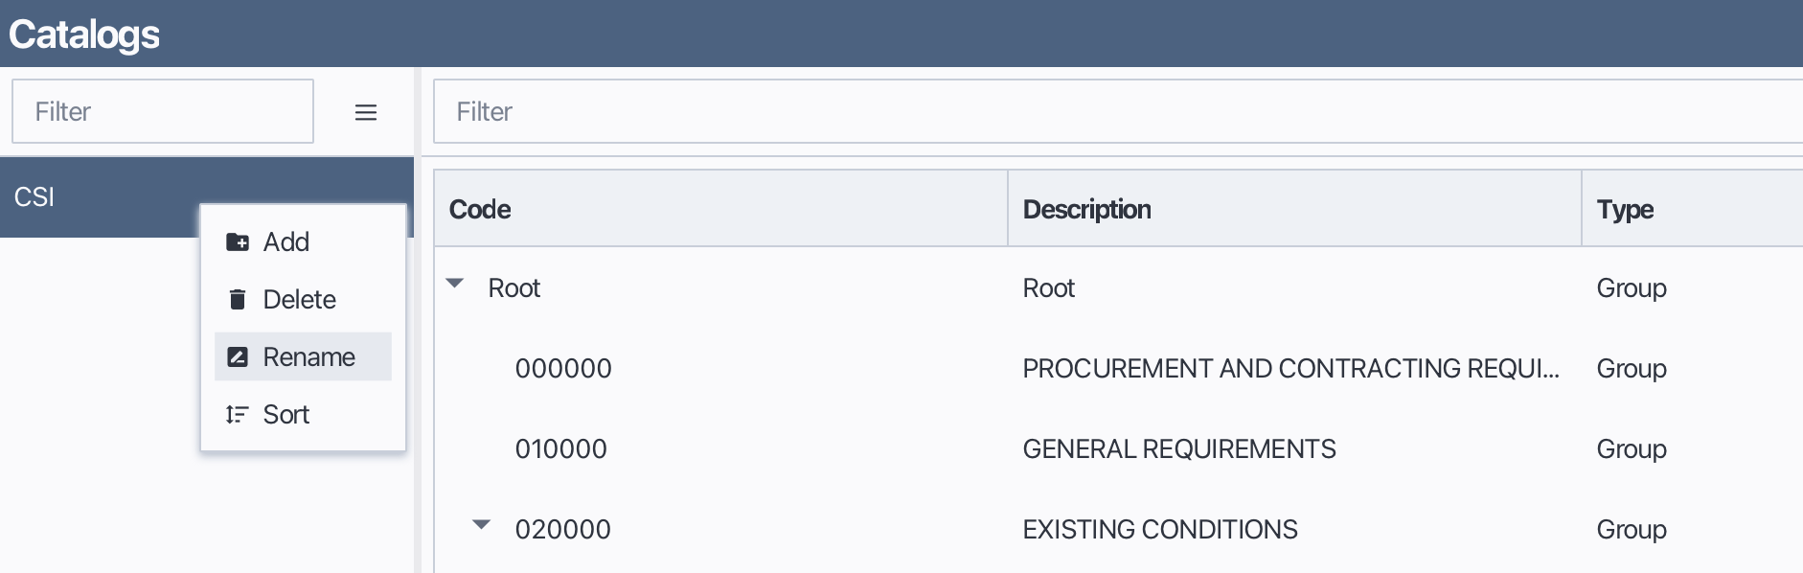Screen dimensions: 1803x573
Task: Click the pencil Rename icon
Action: pos(237,356)
